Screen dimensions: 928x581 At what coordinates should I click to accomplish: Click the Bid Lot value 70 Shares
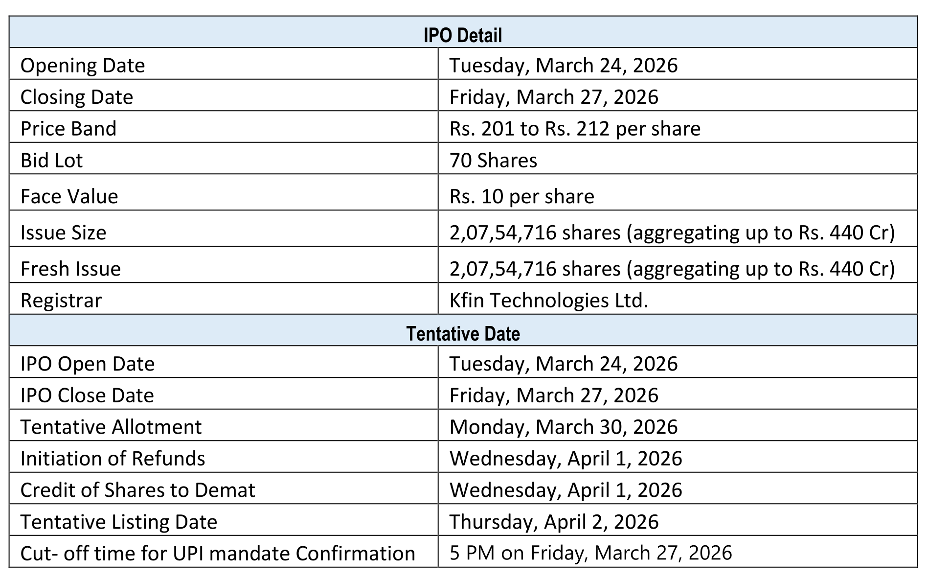(x=493, y=161)
